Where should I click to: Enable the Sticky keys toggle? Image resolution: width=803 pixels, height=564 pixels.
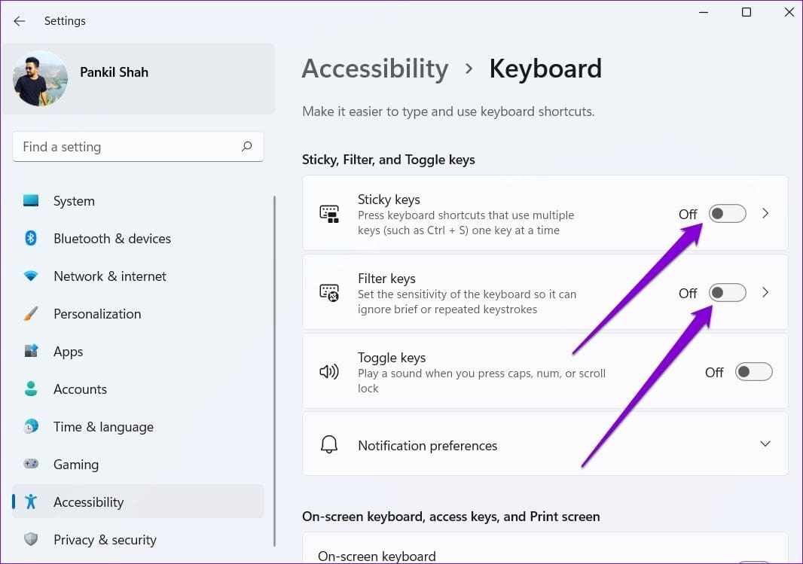727,214
